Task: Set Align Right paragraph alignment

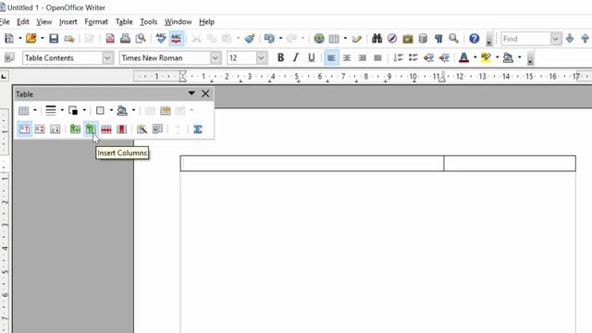Action: 362,57
